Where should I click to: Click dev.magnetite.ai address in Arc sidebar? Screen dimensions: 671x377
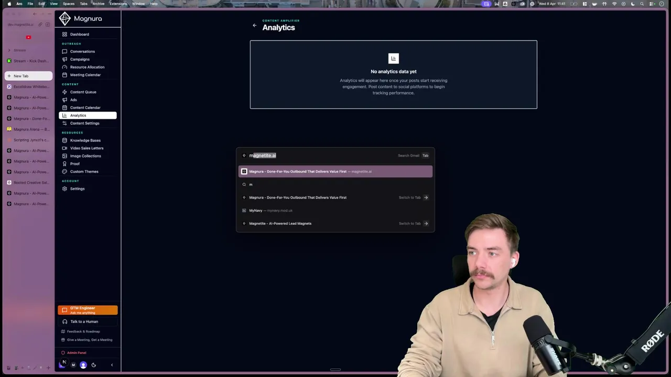[x=20, y=25]
